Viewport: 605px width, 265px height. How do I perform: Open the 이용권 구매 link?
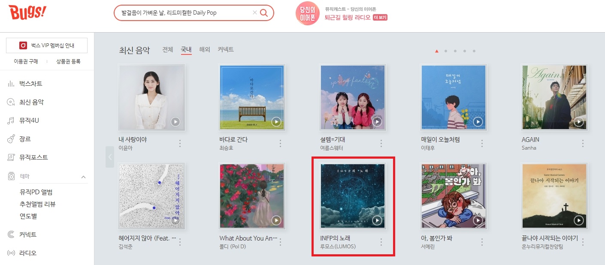26,62
